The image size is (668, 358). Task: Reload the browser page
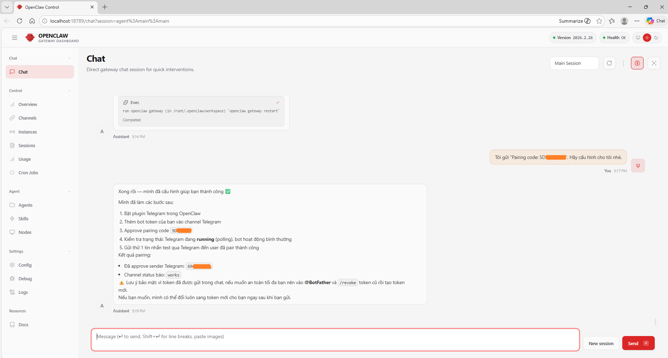coord(20,21)
